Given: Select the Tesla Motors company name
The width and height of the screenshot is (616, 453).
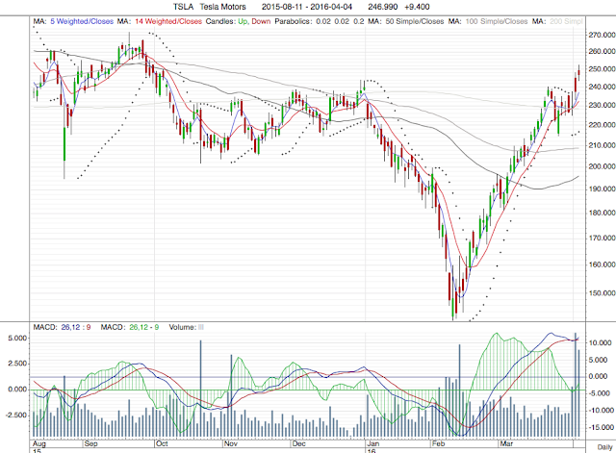Looking at the screenshot, I should click(222, 7).
